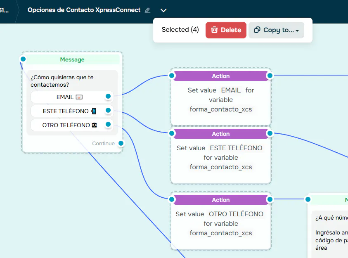Expand the chevron dropdown next to flow title

point(163,10)
